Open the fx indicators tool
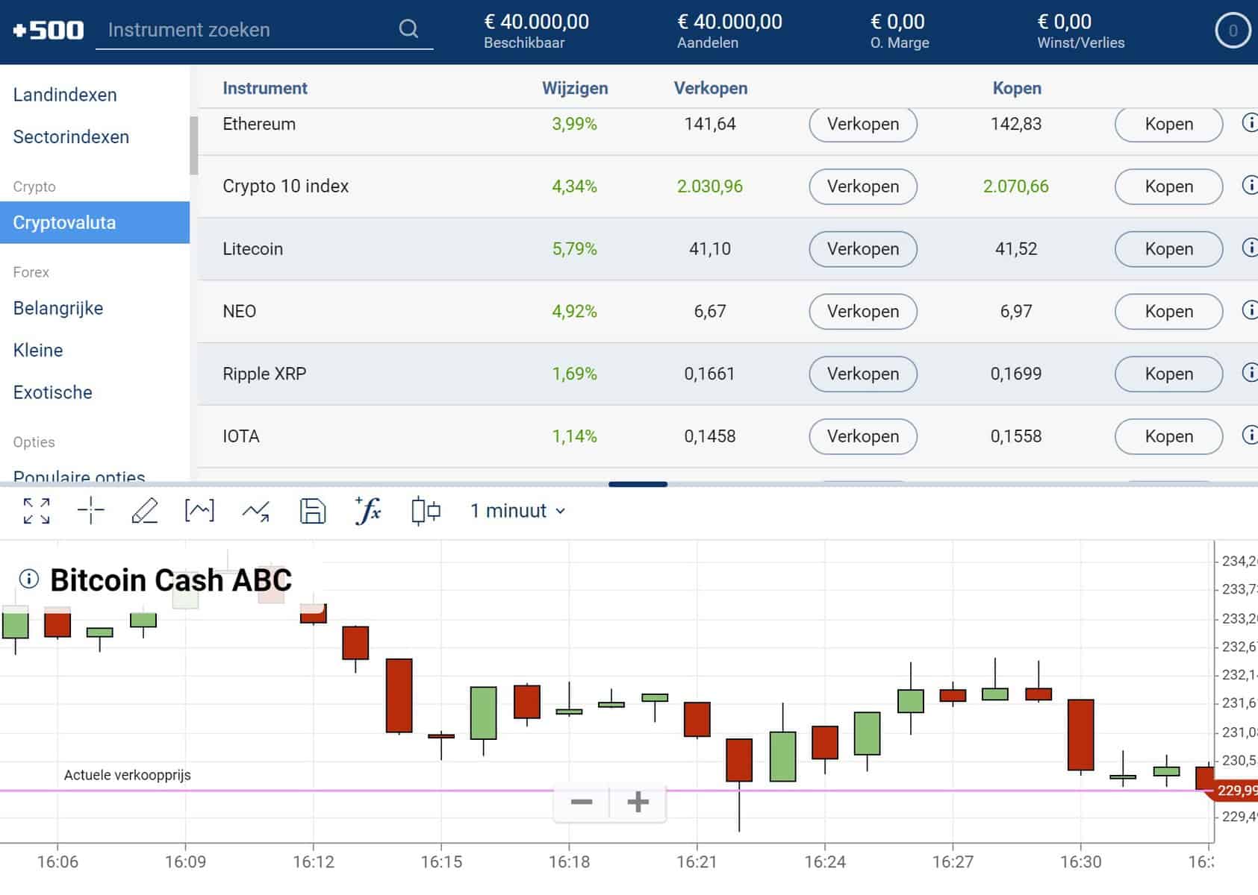 point(368,511)
